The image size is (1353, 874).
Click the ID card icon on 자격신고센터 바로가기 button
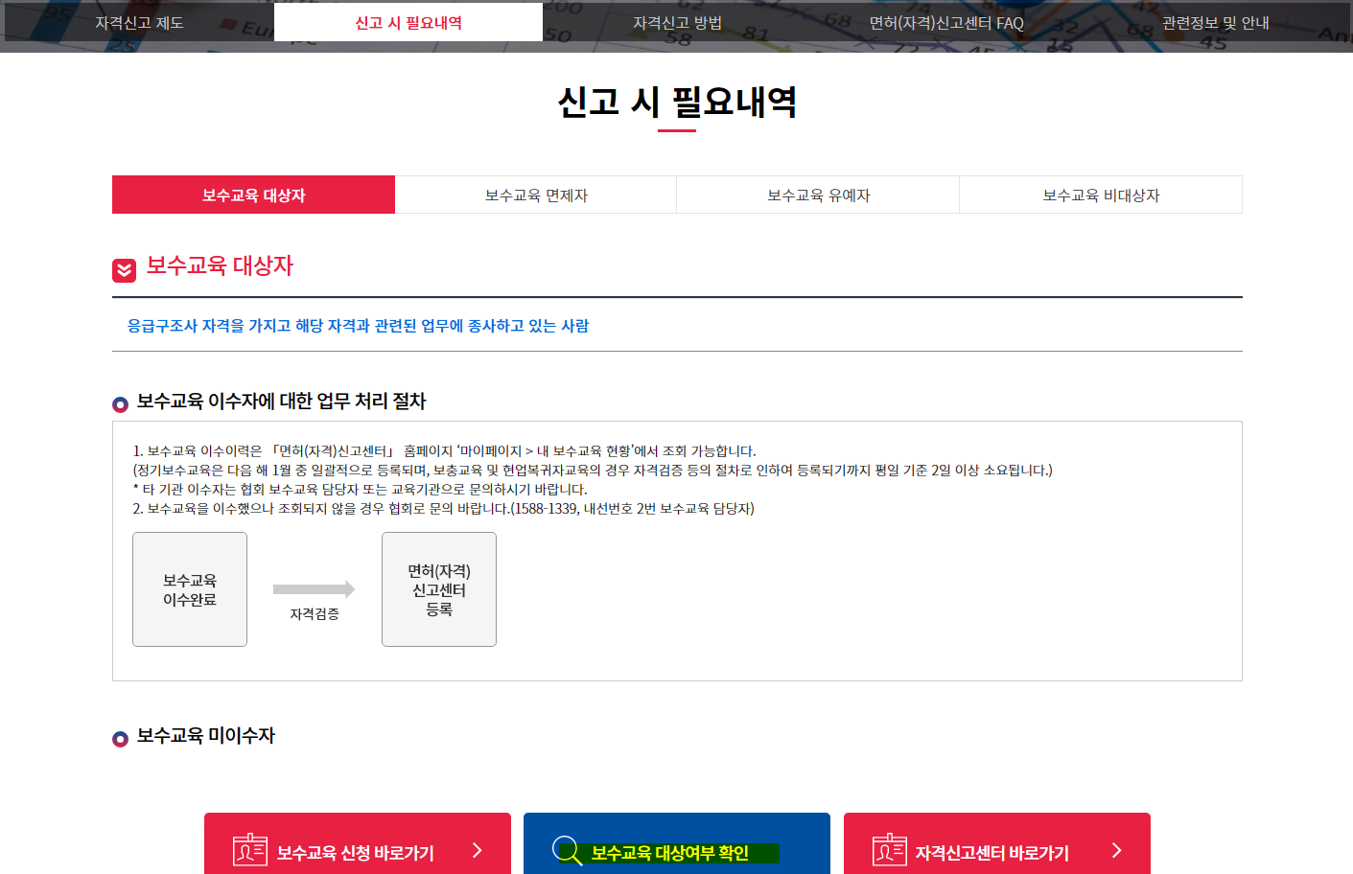(889, 848)
